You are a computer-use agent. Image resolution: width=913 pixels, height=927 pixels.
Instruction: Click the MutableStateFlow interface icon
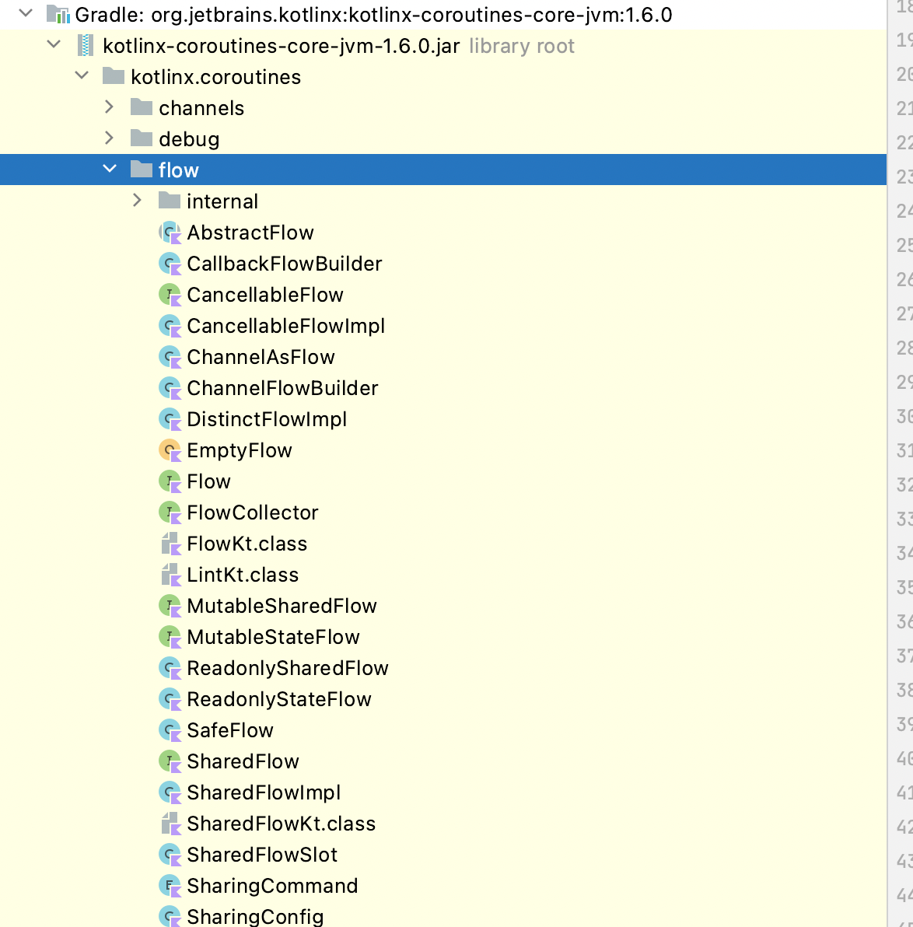click(170, 638)
